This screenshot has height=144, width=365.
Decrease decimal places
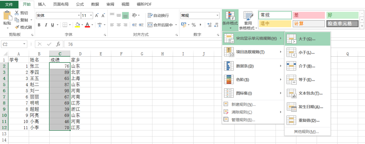click(216, 25)
